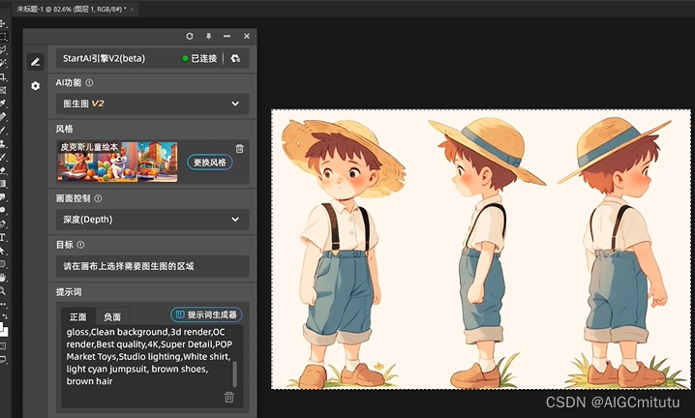Clear the prompt text with trash icon
Viewport: 695px width, 418px height.
[229, 397]
